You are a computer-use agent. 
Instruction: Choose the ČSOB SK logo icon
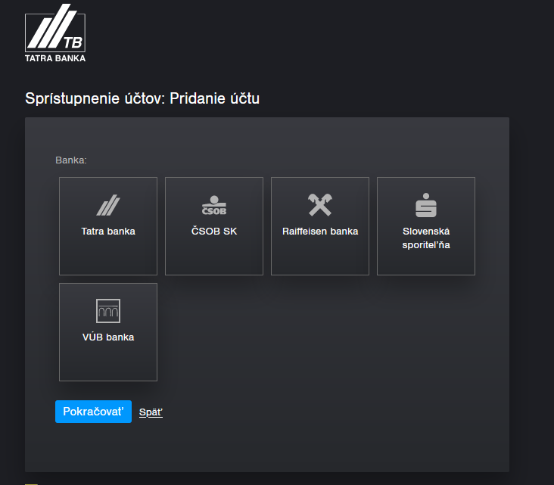pyautogui.click(x=214, y=205)
